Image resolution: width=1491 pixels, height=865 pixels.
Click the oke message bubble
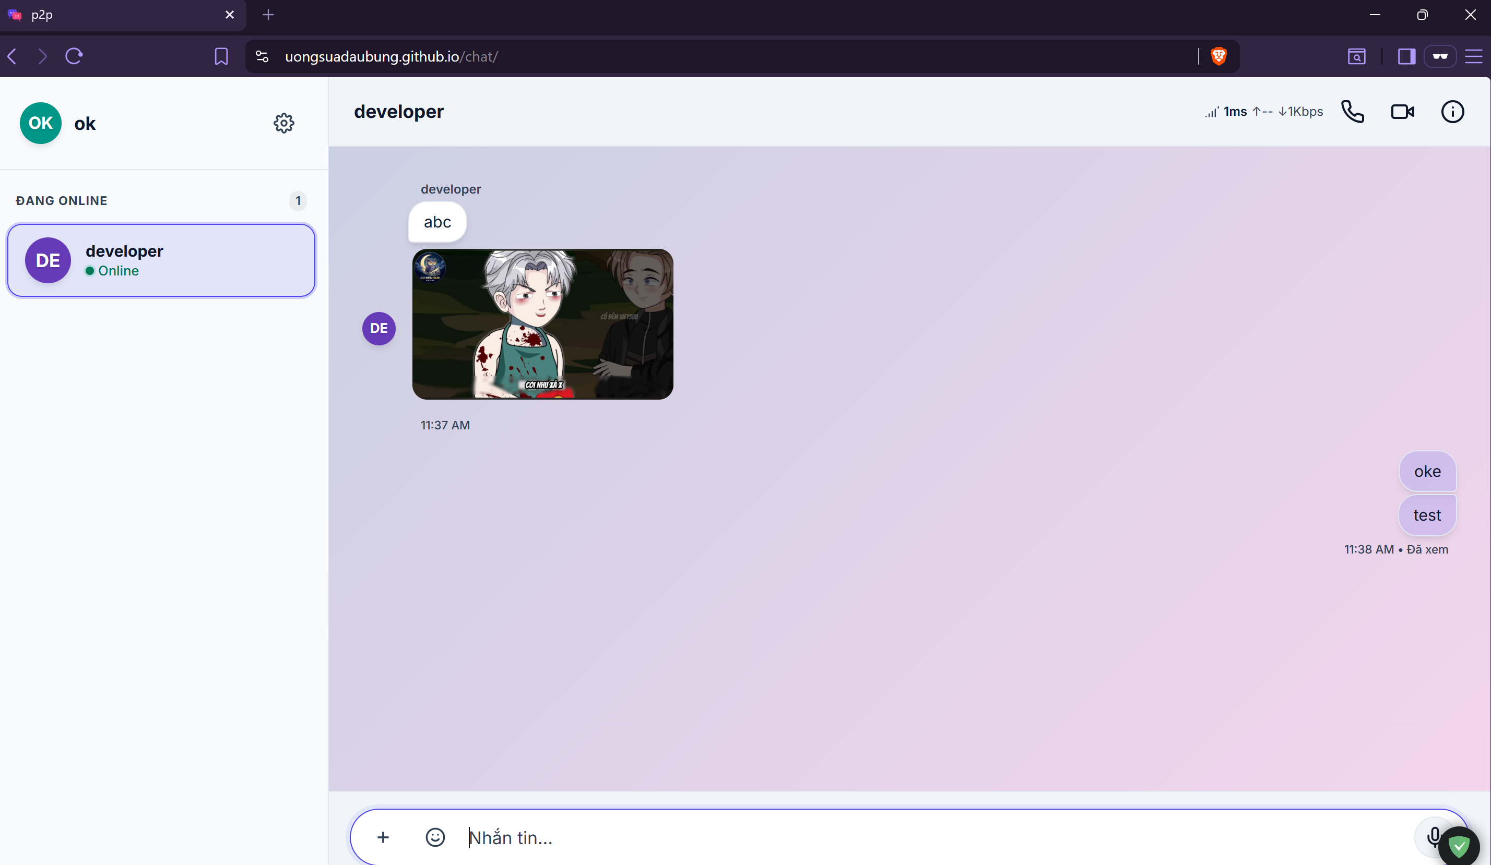coord(1427,471)
